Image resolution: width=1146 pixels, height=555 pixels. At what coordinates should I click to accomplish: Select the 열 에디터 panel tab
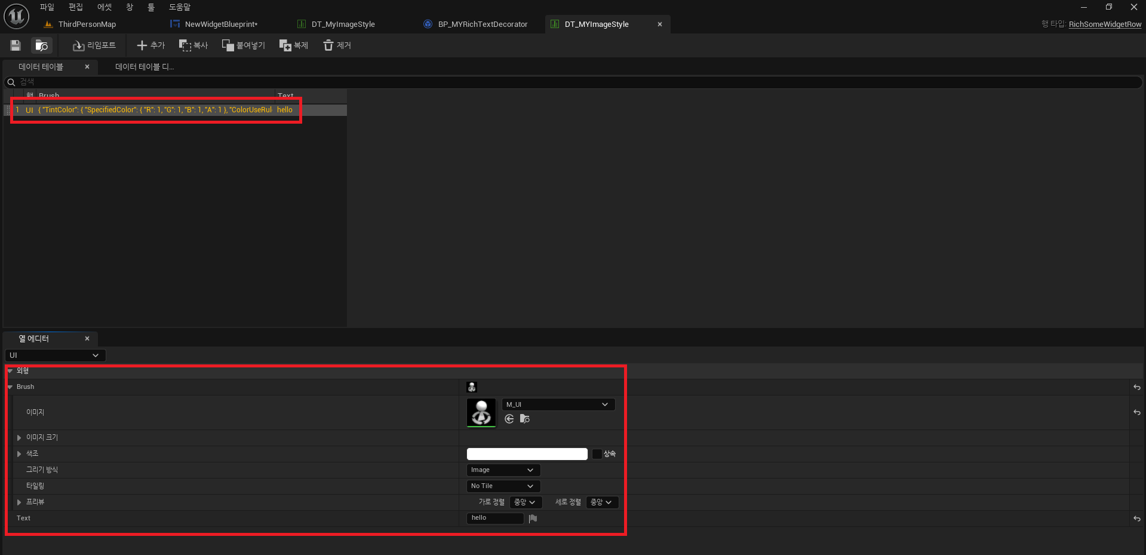click(x=33, y=339)
